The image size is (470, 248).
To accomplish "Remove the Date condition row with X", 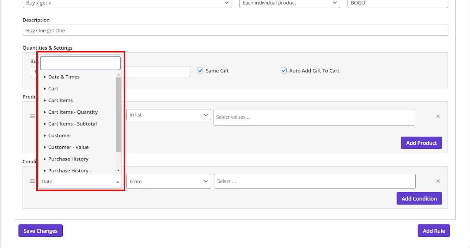I will pos(438,181).
